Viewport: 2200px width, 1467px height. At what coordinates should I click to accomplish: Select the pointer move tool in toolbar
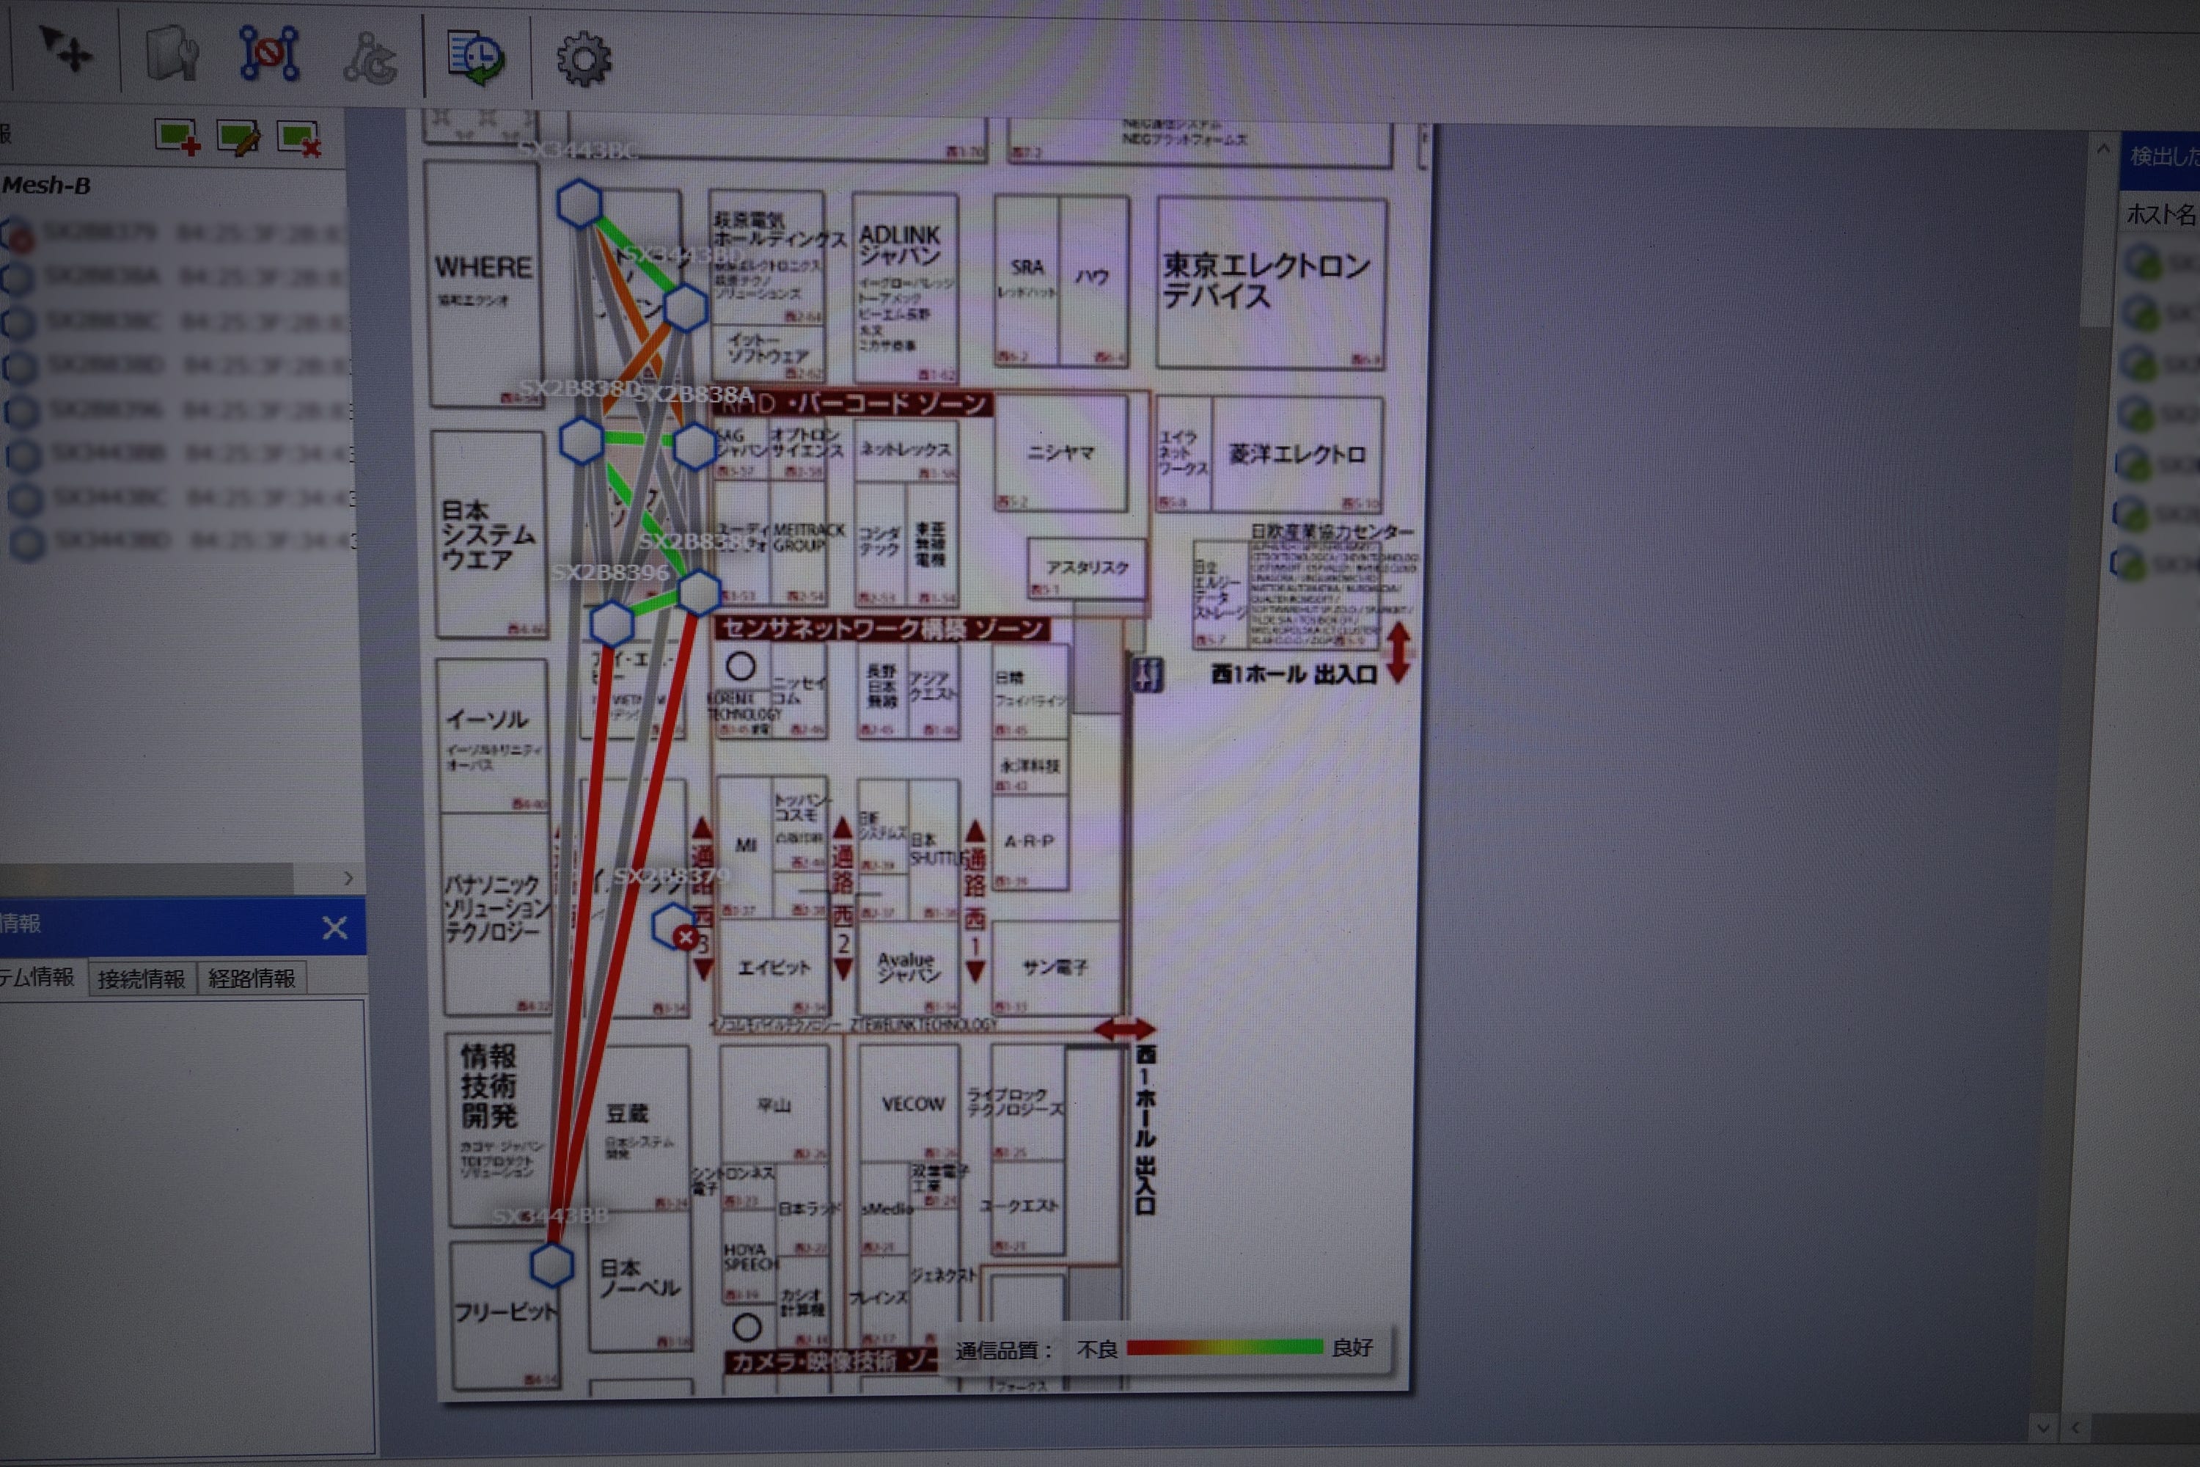(65, 50)
